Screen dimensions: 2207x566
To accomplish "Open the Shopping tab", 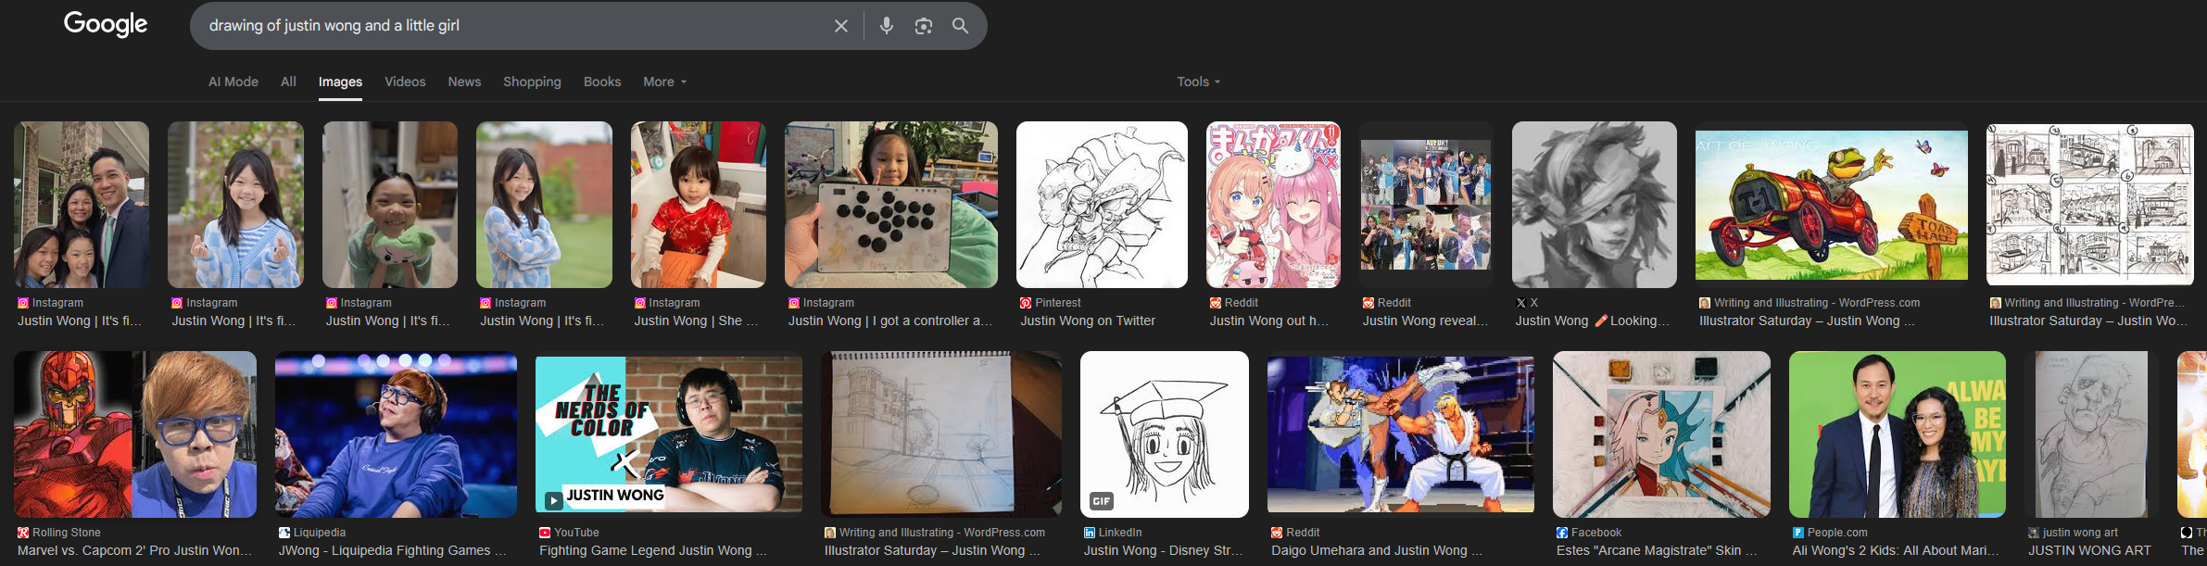I will click(x=532, y=82).
